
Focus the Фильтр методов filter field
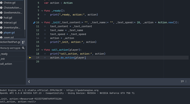click(13, 48)
